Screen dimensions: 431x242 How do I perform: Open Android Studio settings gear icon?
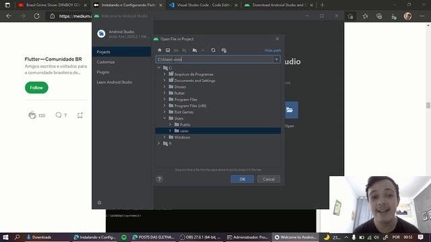tap(99, 202)
